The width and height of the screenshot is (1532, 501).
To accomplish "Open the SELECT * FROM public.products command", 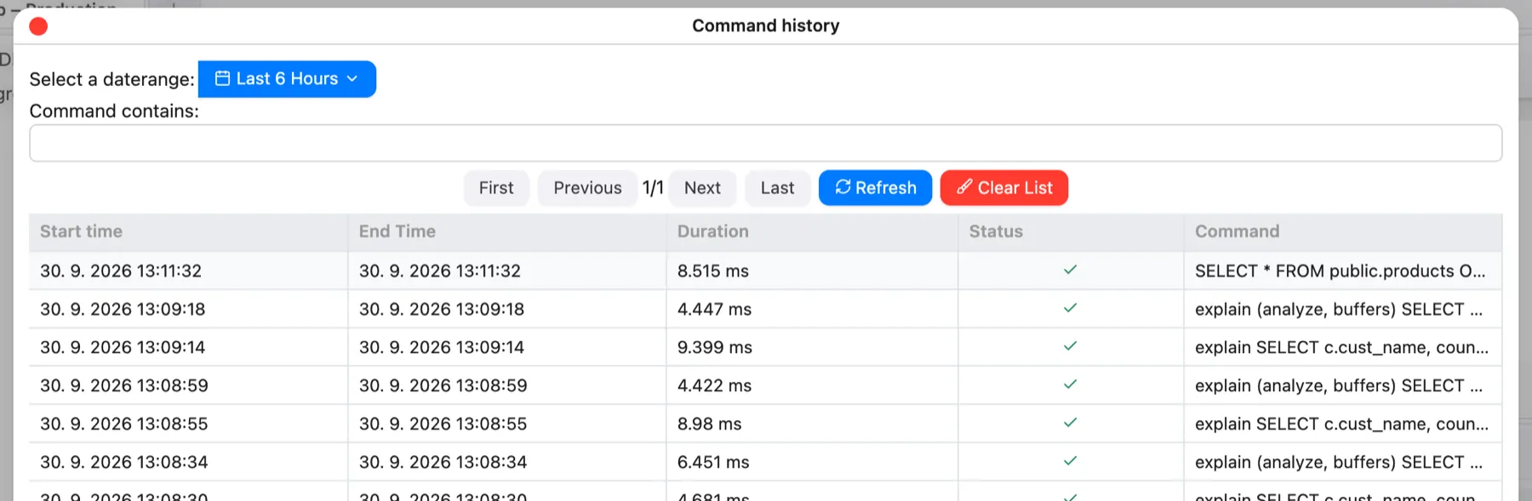I will pos(1340,271).
